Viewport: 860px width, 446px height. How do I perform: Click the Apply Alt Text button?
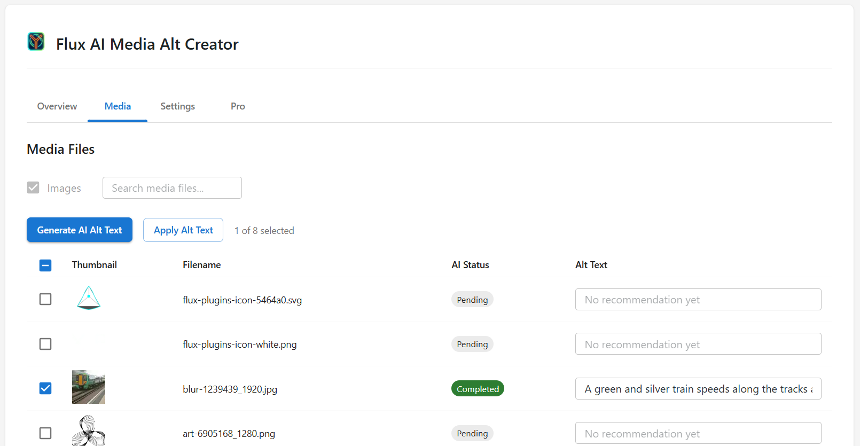pos(183,230)
